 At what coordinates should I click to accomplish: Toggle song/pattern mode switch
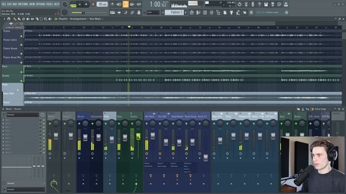coord(73,4)
